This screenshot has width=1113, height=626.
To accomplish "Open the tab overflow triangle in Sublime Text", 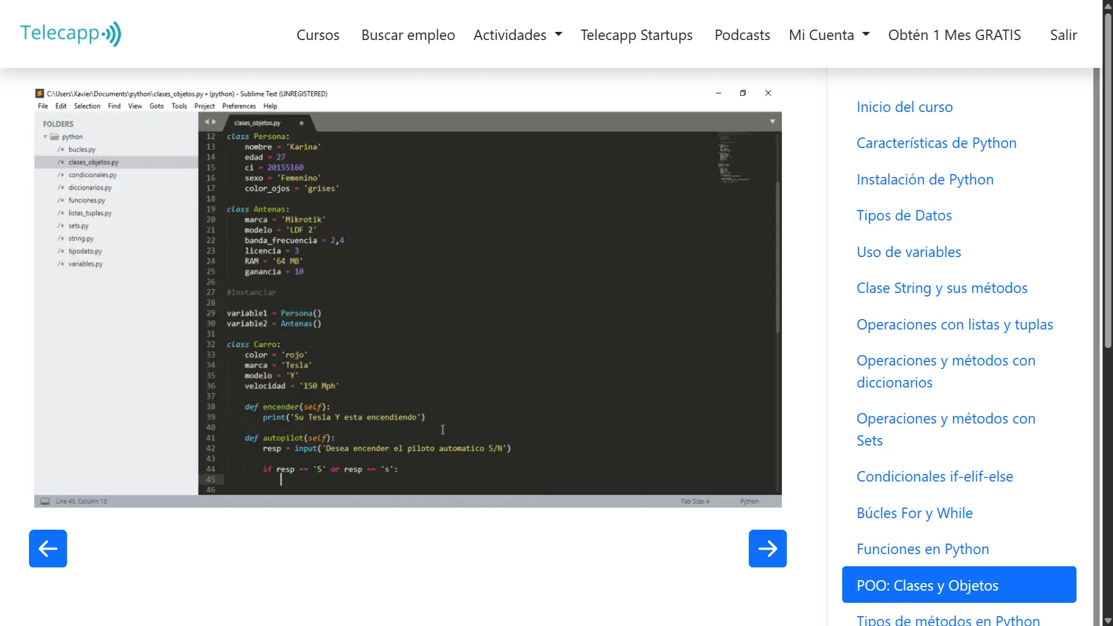I will pos(773,121).
